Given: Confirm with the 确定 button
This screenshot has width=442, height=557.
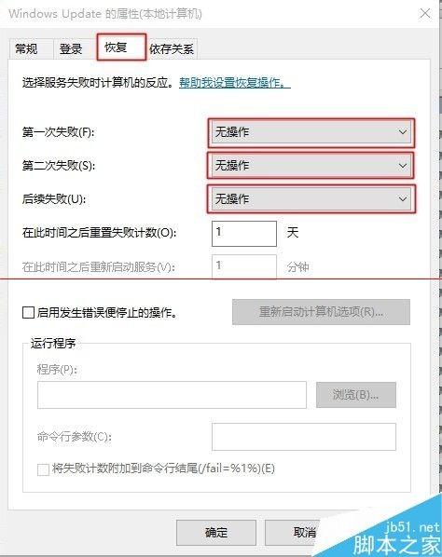Looking at the screenshot, I should coord(216,533).
